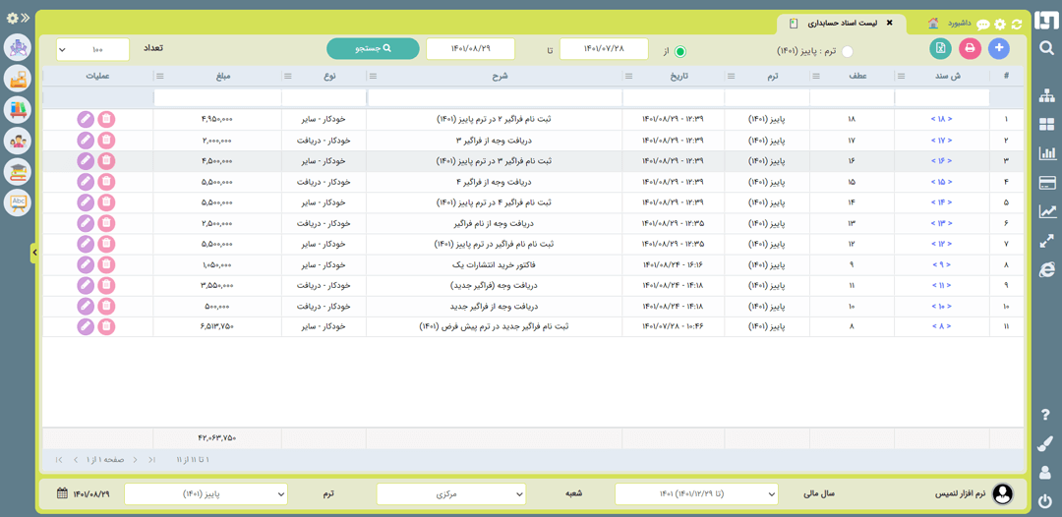This screenshot has height=517, width=1062.
Task: Open document link < 12 >
Action: [941, 245]
